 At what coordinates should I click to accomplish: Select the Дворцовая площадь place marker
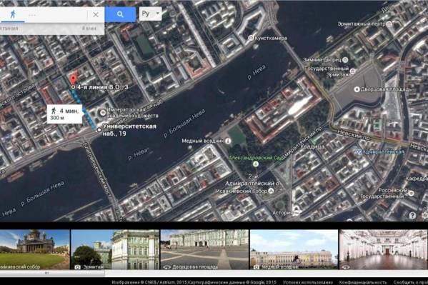357,89
